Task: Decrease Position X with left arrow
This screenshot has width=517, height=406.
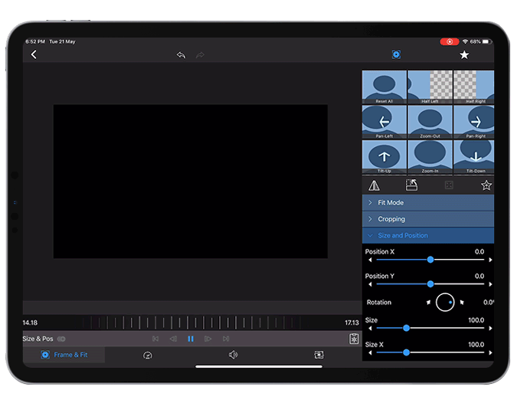Action: (370, 260)
